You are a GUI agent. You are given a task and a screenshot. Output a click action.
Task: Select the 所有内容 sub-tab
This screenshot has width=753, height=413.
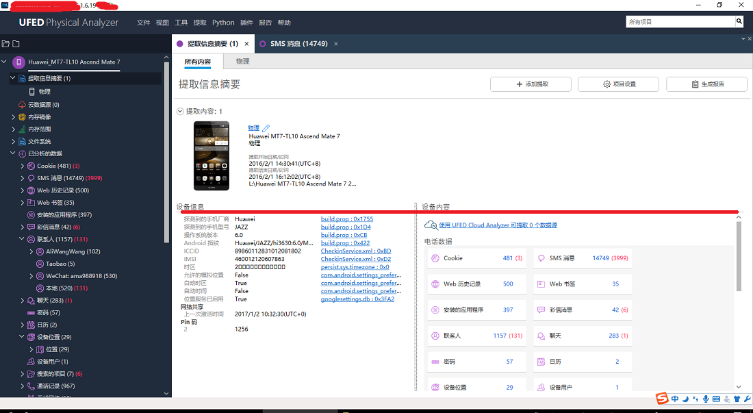pyautogui.click(x=197, y=62)
